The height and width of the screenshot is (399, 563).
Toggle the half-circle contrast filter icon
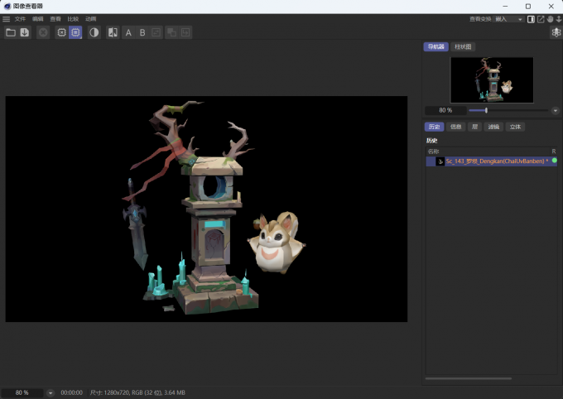94,32
